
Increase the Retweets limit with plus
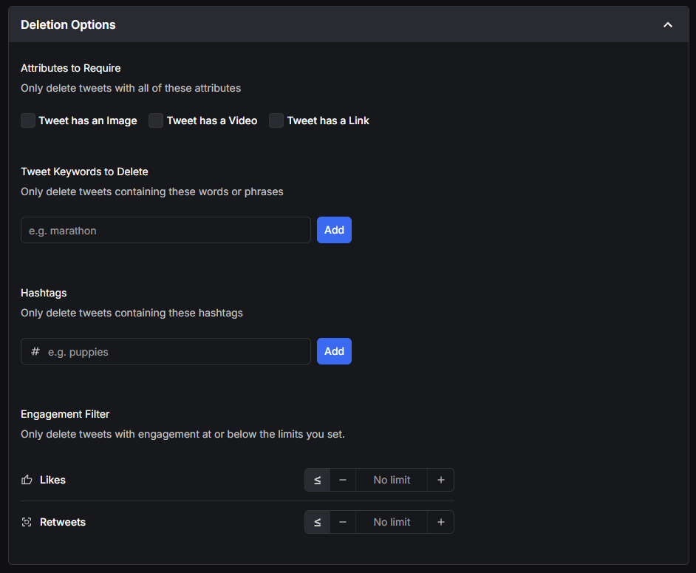click(x=441, y=522)
